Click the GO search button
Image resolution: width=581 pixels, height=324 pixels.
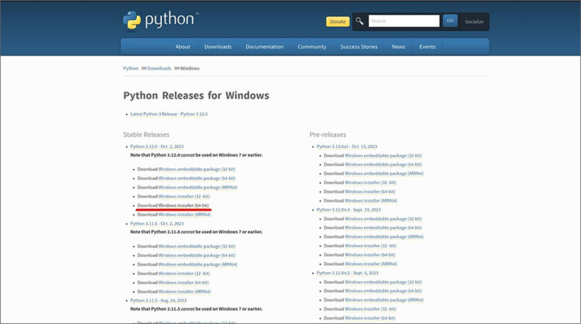point(450,20)
